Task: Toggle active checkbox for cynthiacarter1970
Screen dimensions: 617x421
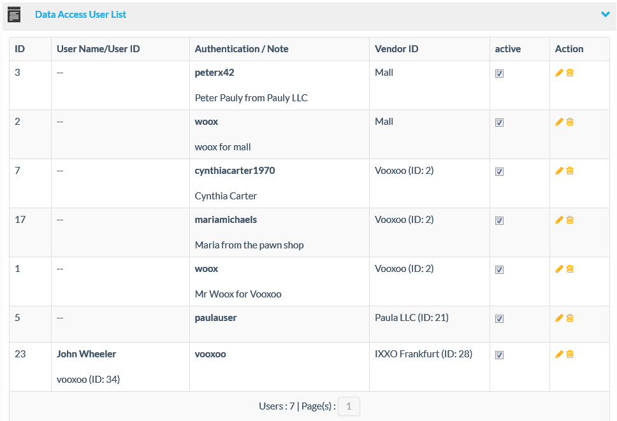Action: click(x=499, y=172)
